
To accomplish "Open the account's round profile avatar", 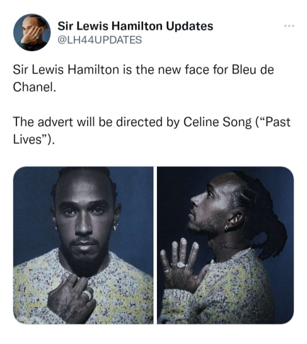I will coord(32,32).
